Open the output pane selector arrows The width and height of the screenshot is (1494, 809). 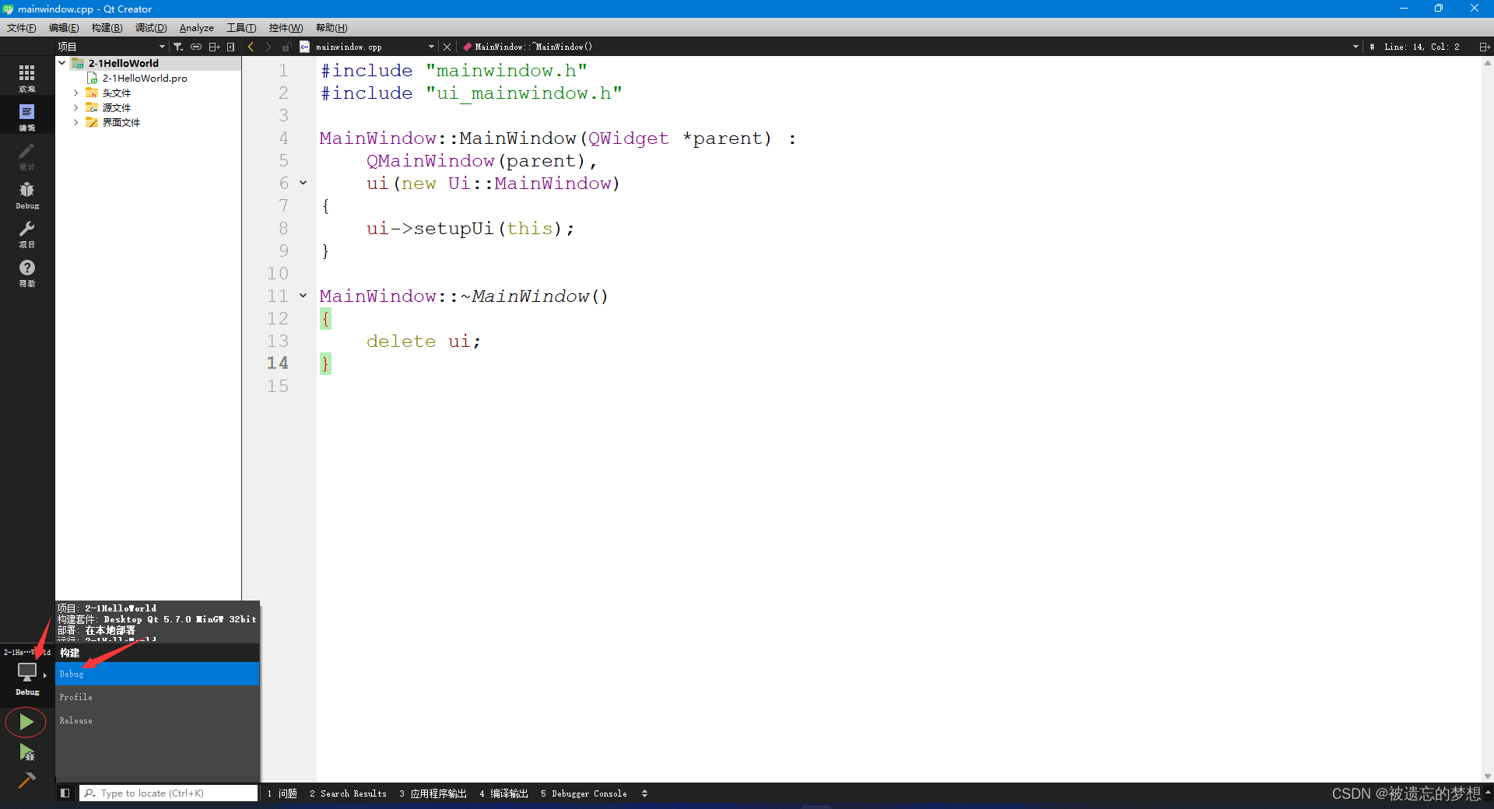pos(644,793)
